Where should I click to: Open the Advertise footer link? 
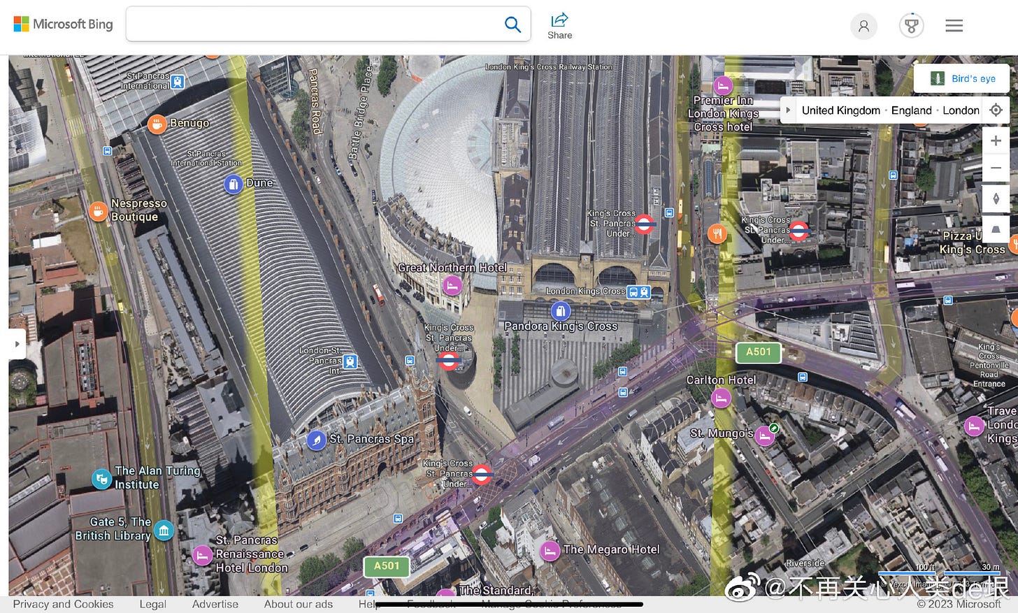(x=215, y=604)
